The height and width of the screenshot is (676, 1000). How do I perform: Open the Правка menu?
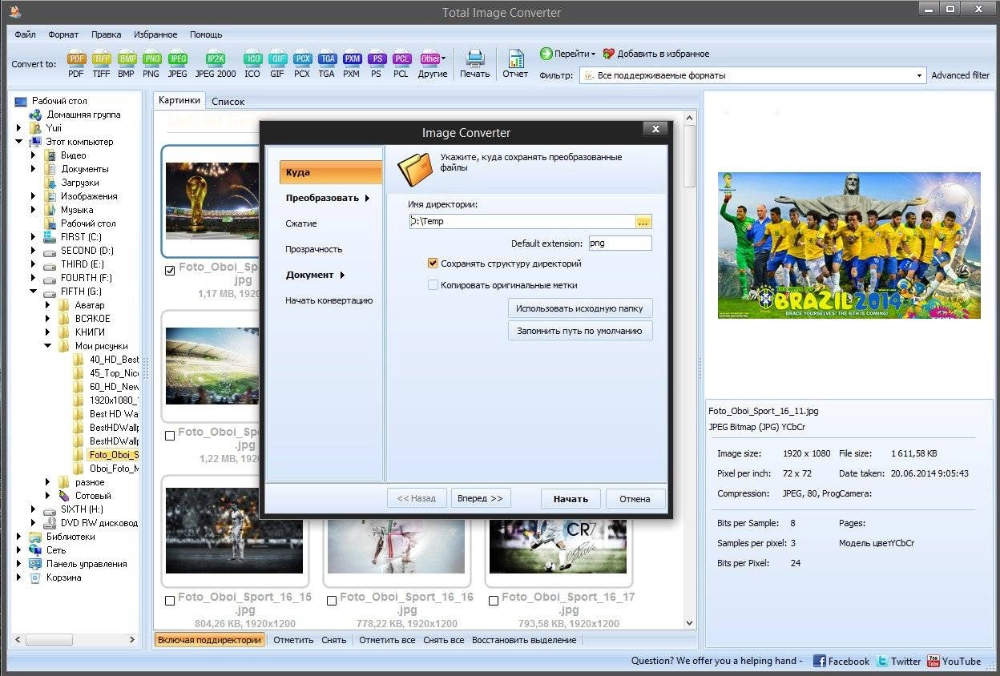tap(107, 34)
